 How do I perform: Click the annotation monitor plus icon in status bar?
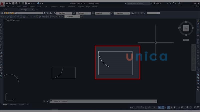(x=187, y=107)
